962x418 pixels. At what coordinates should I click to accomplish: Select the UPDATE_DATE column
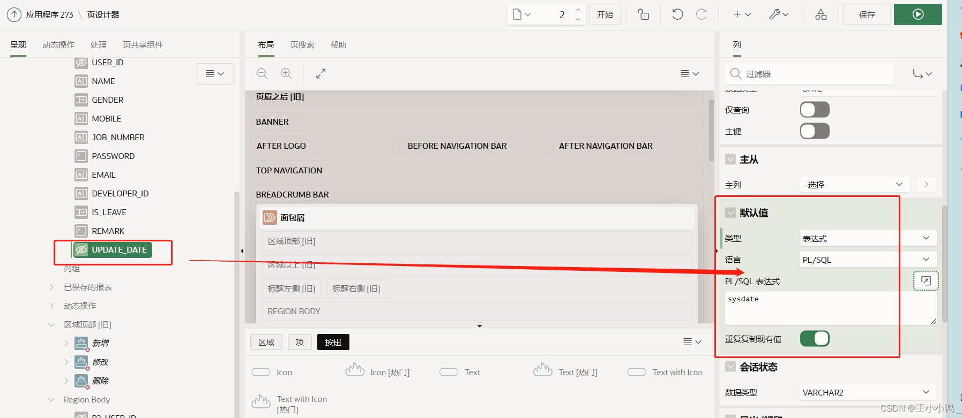tap(113, 250)
